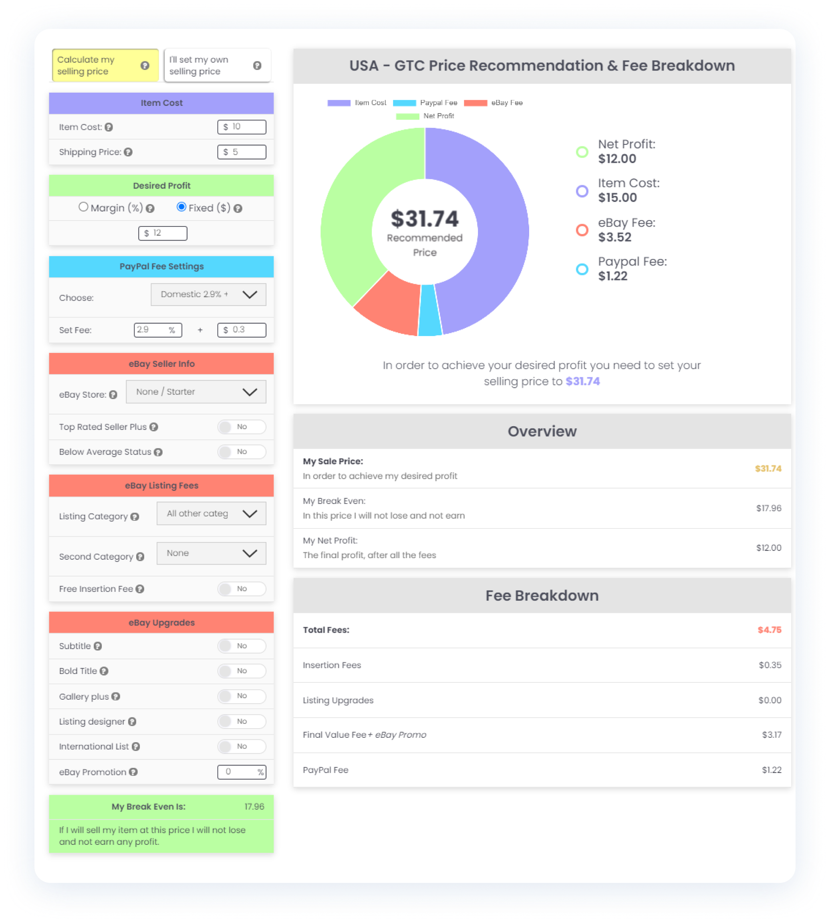This screenshot has height=923, width=830.
Task: Click the Paypal Fee legend swatch above chart
Action: [405, 103]
